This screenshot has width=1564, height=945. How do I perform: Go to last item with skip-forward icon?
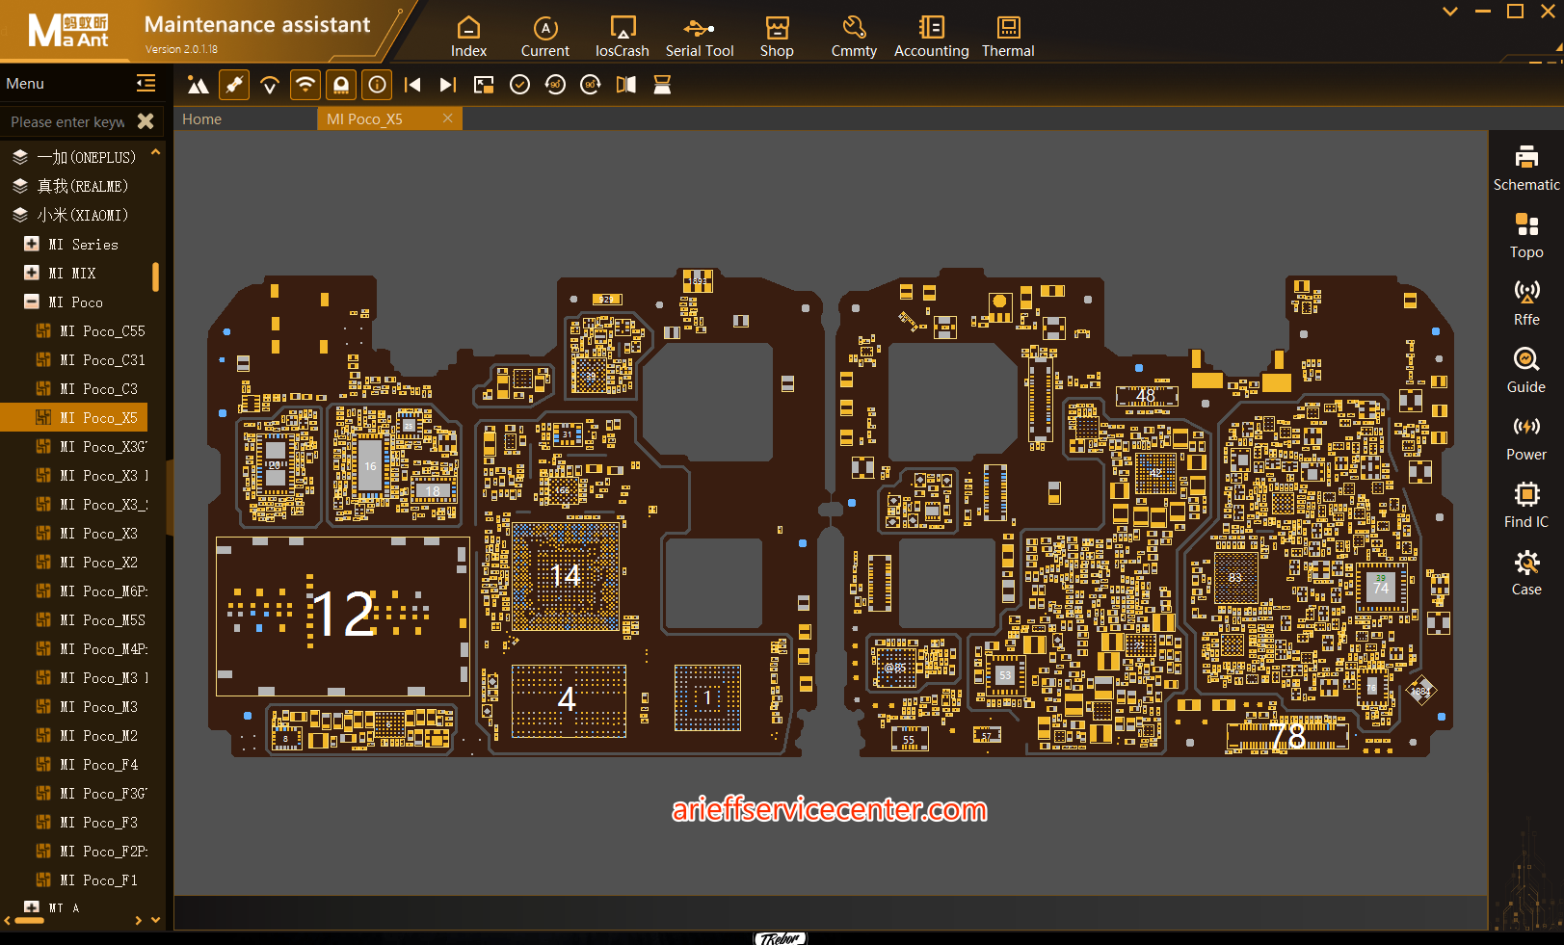[x=448, y=85]
